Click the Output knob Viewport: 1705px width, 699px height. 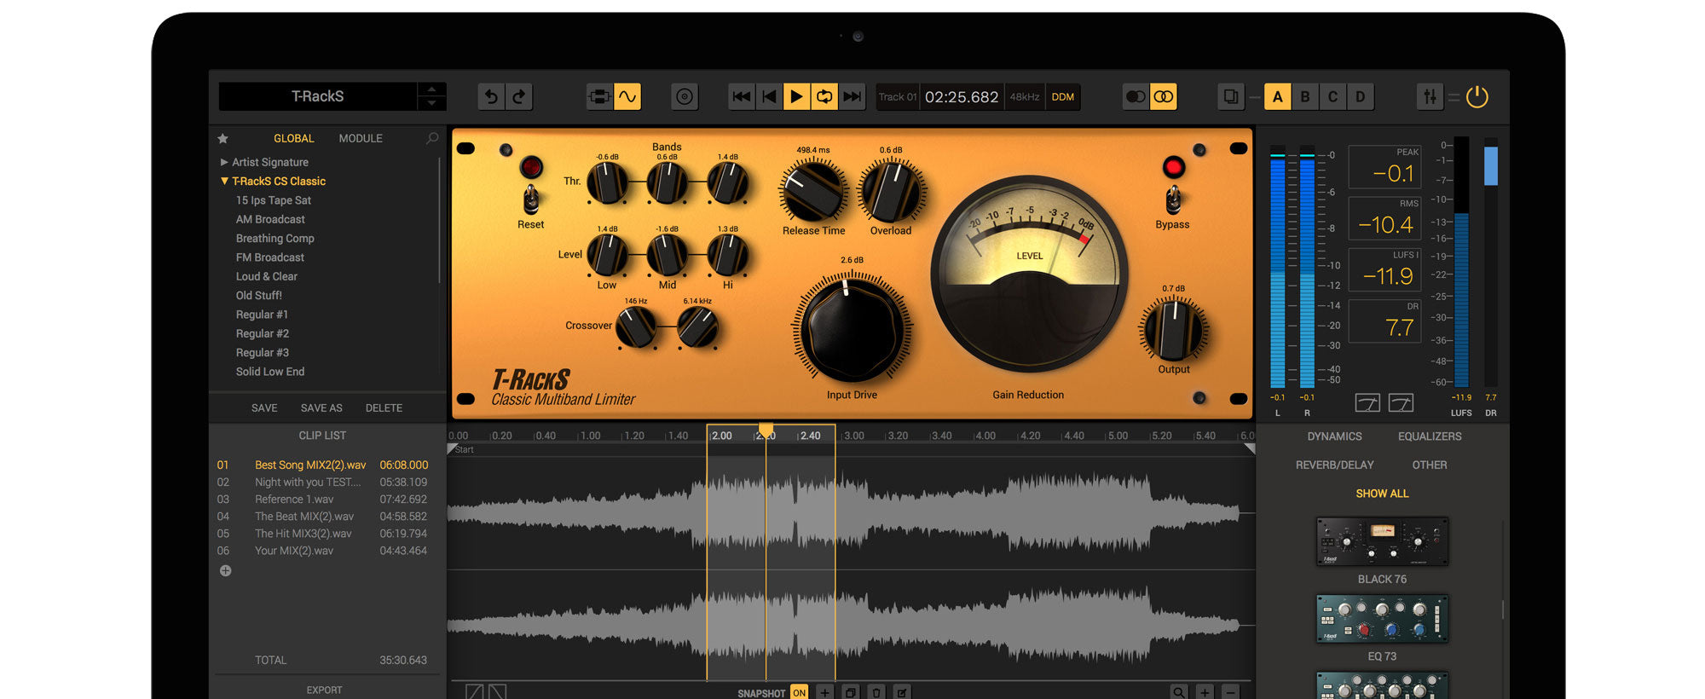click(x=1174, y=328)
